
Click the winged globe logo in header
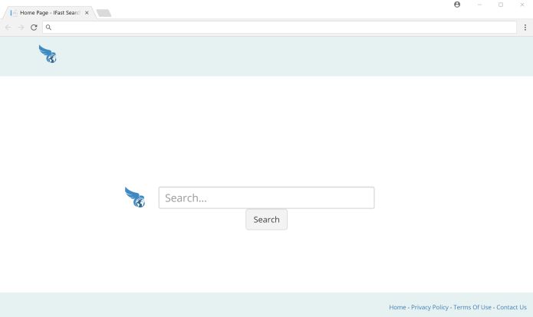click(x=48, y=54)
